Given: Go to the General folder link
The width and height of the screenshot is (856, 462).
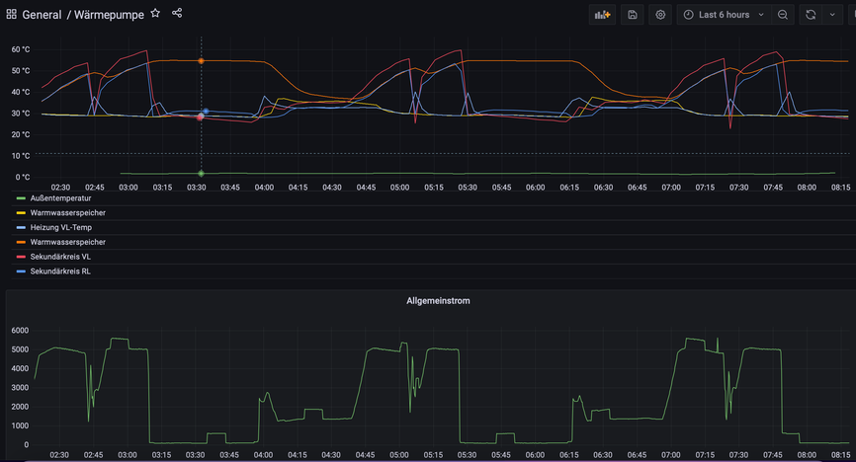Looking at the screenshot, I should tap(42, 15).
